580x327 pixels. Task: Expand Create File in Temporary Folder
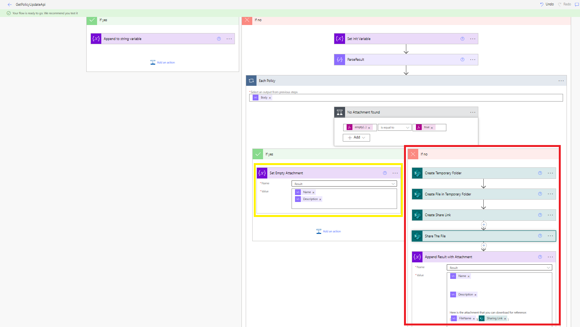(x=484, y=194)
